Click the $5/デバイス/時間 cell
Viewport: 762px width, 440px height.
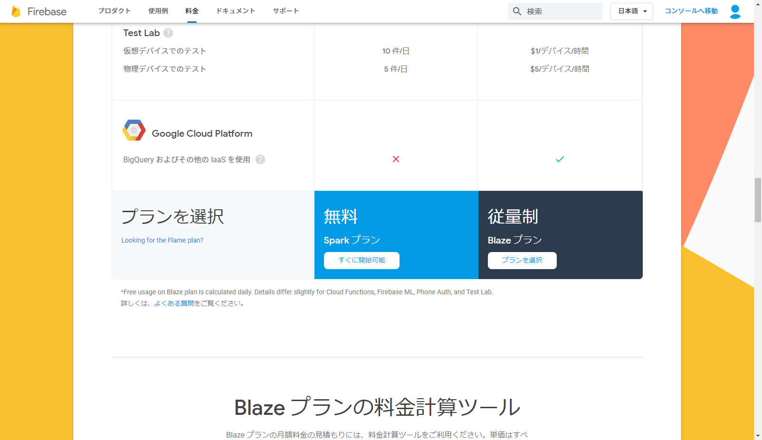[x=560, y=69]
